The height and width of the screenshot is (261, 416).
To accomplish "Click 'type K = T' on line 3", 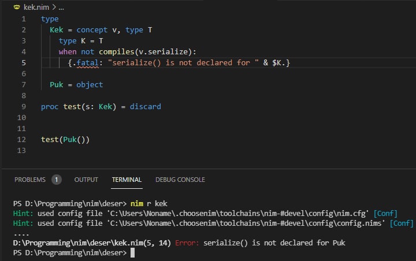I will [x=81, y=41].
